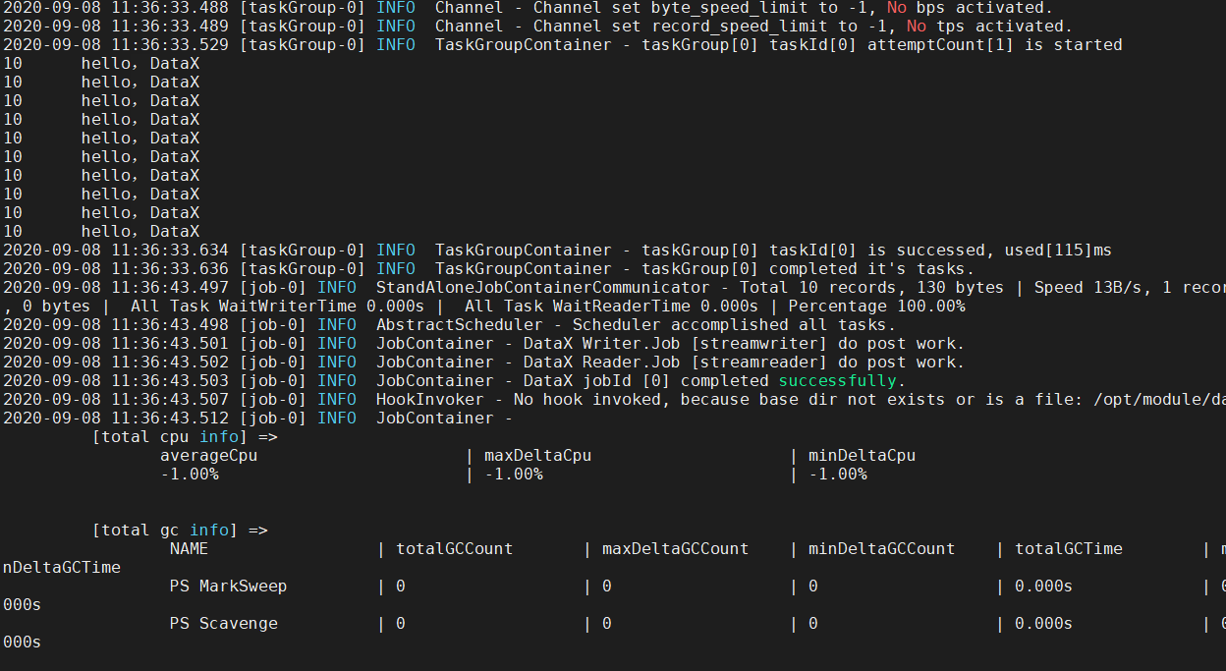The width and height of the screenshot is (1226, 671).
Task: Select the "averageCpu" column label
Action: [x=208, y=456]
